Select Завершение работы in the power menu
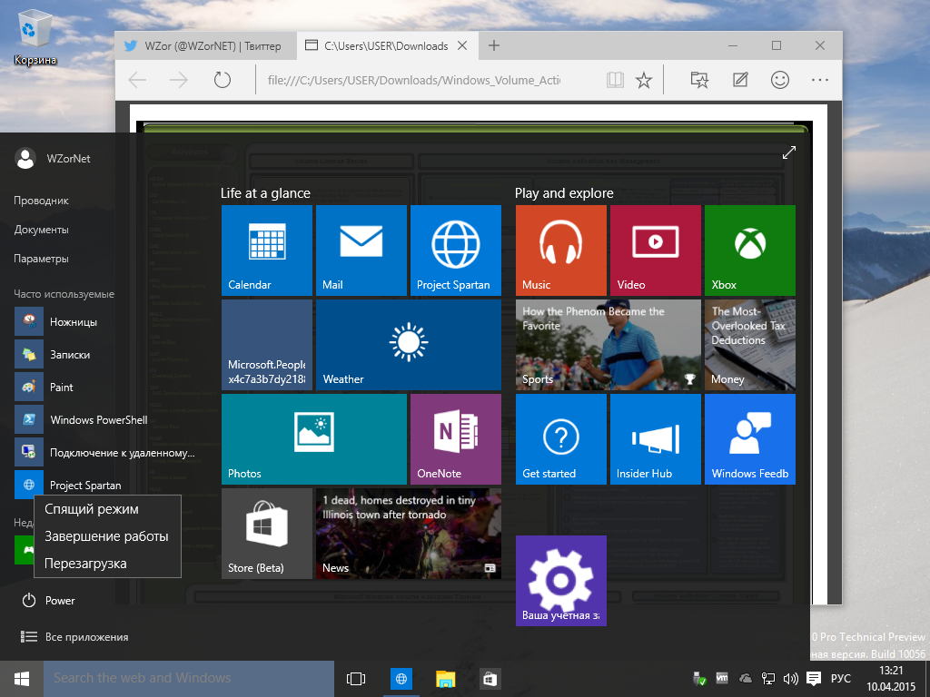 tap(107, 536)
